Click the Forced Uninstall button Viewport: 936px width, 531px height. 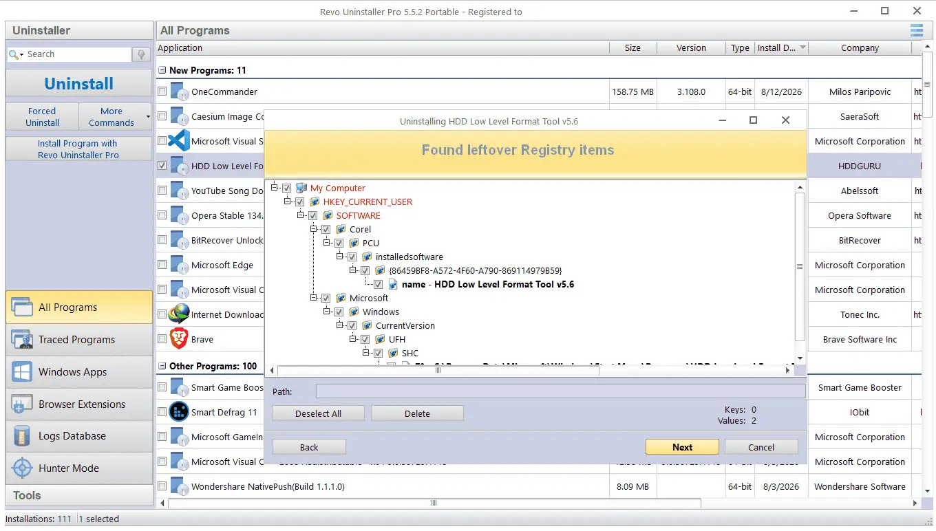pos(43,117)
